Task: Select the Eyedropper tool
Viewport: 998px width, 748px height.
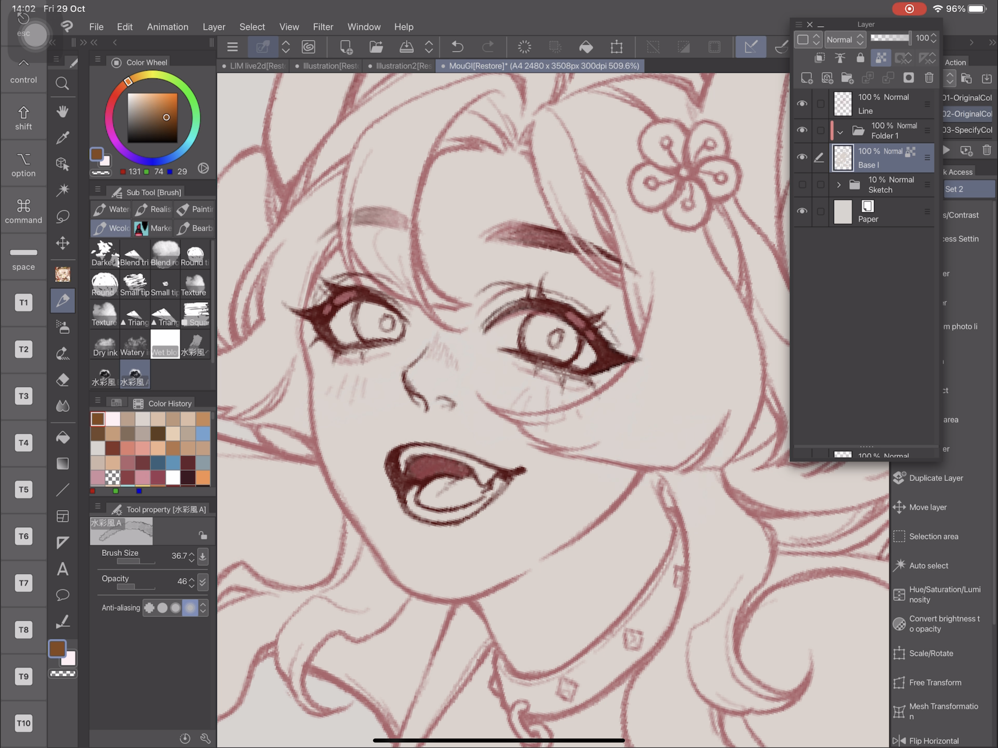Action: [x=62, y=138]
